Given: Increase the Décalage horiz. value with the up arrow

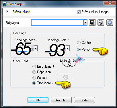Looking at the screenshot, I should [x=32, y=47].
